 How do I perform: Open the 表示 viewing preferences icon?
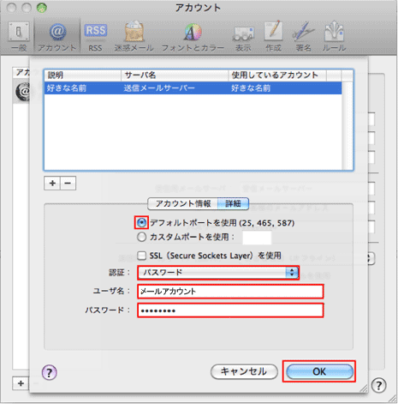point(243,36)
